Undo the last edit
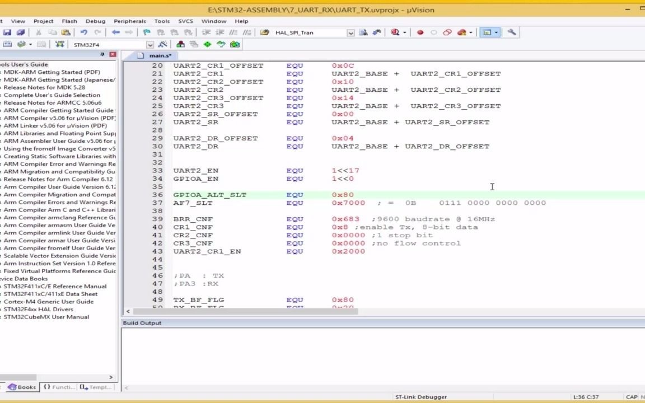The height and width of the screenshot is (403, 645). [84, 32]
